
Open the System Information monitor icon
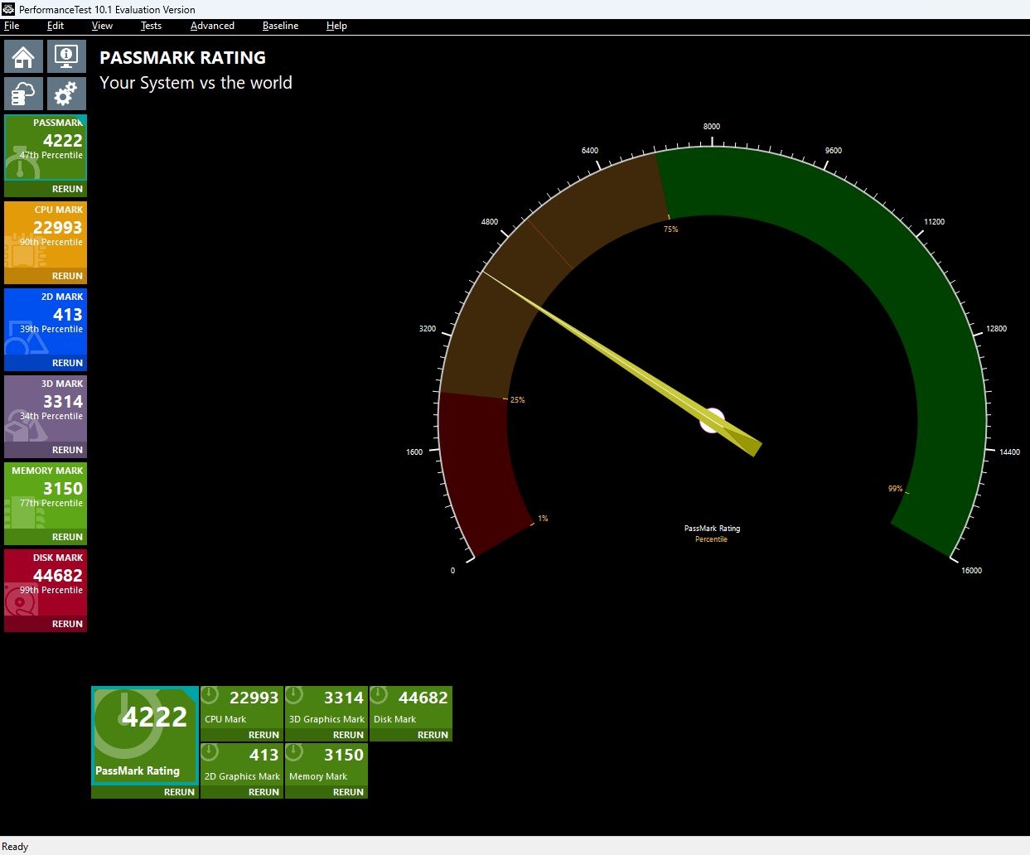[x=66, y=57]
